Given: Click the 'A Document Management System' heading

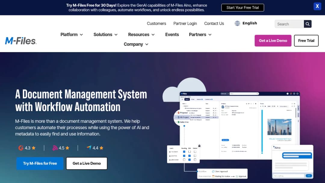Looking at the screenshot, I should pos(81,101).
